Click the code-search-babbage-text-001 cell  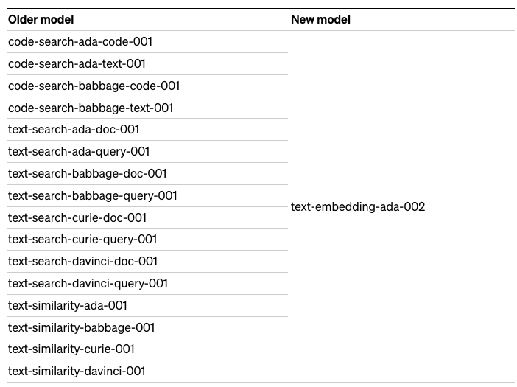[91, 108]
